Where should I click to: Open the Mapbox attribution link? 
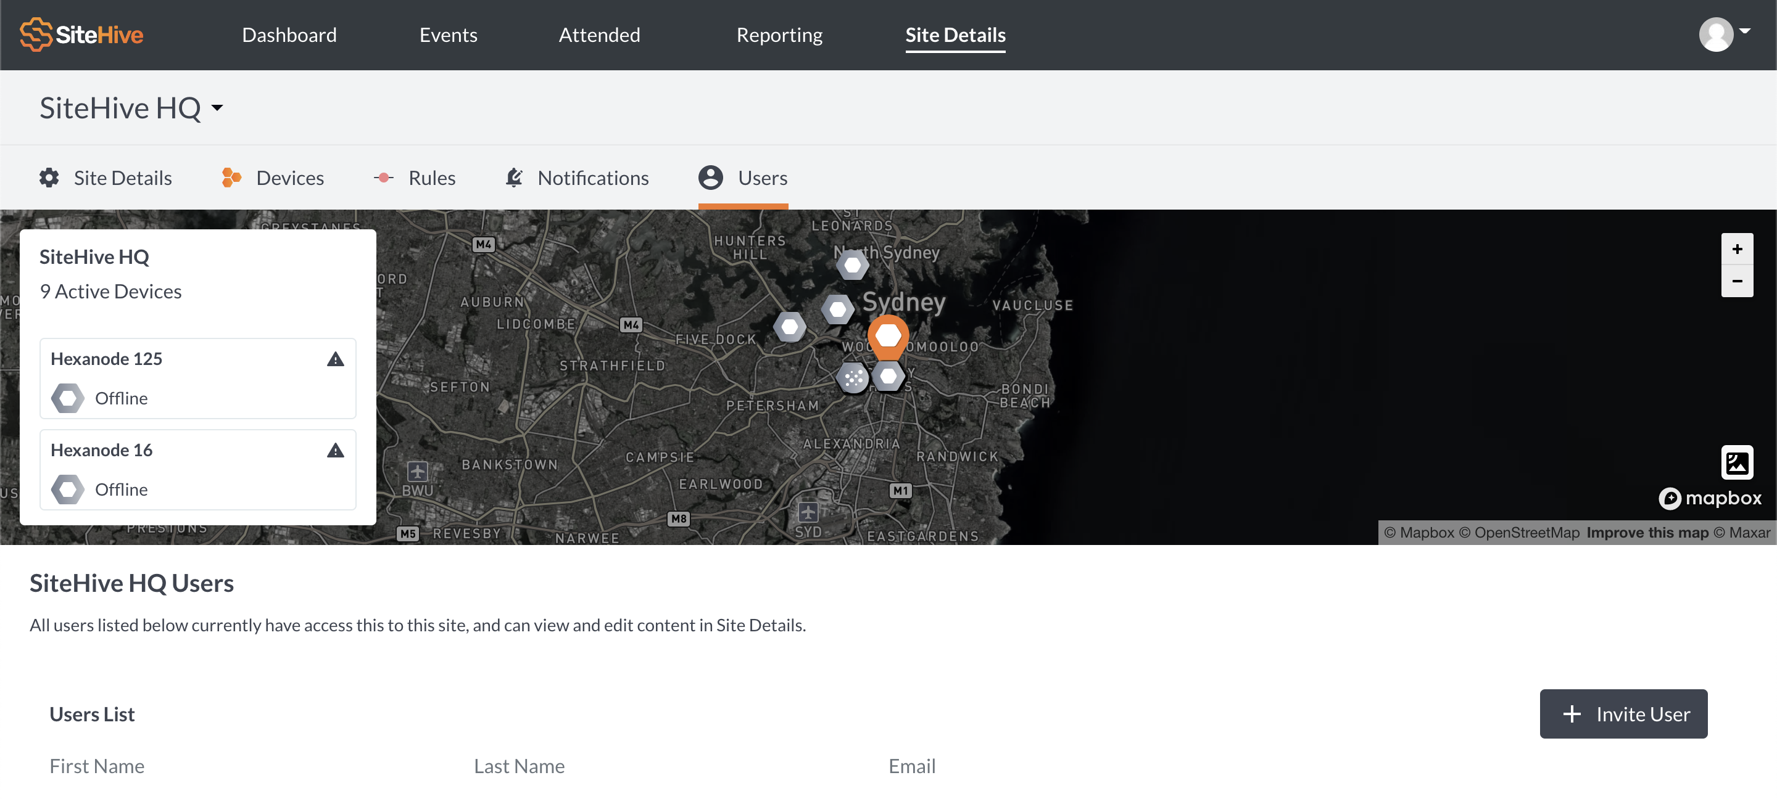[1419, 532]
